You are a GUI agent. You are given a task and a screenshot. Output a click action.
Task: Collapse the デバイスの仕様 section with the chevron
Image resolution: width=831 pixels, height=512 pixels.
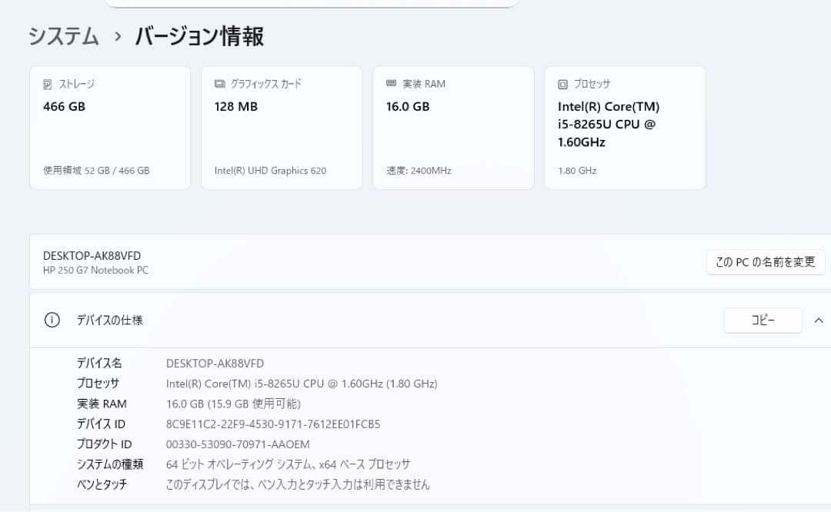click(x=818, y=320)
